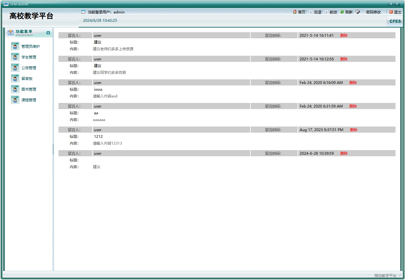This screenshot has width=405, height=280.
Task: Delete the 2021-5-14 建议 message via 删除
Action: pos(344,35)
